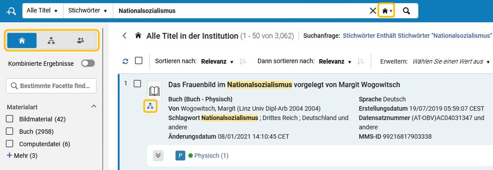The image size is (493, 170).
Task: Switch to the Network hierarchy tab
Action: tap(51, 40)
